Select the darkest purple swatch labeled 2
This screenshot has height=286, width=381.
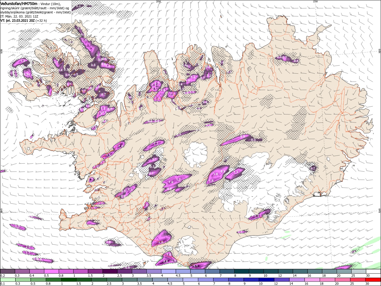coord(110,271)
